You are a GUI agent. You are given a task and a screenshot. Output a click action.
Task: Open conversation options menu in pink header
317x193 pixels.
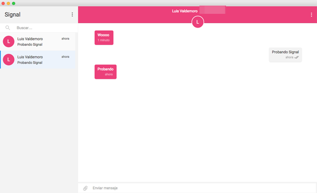(x=311, y=14)
